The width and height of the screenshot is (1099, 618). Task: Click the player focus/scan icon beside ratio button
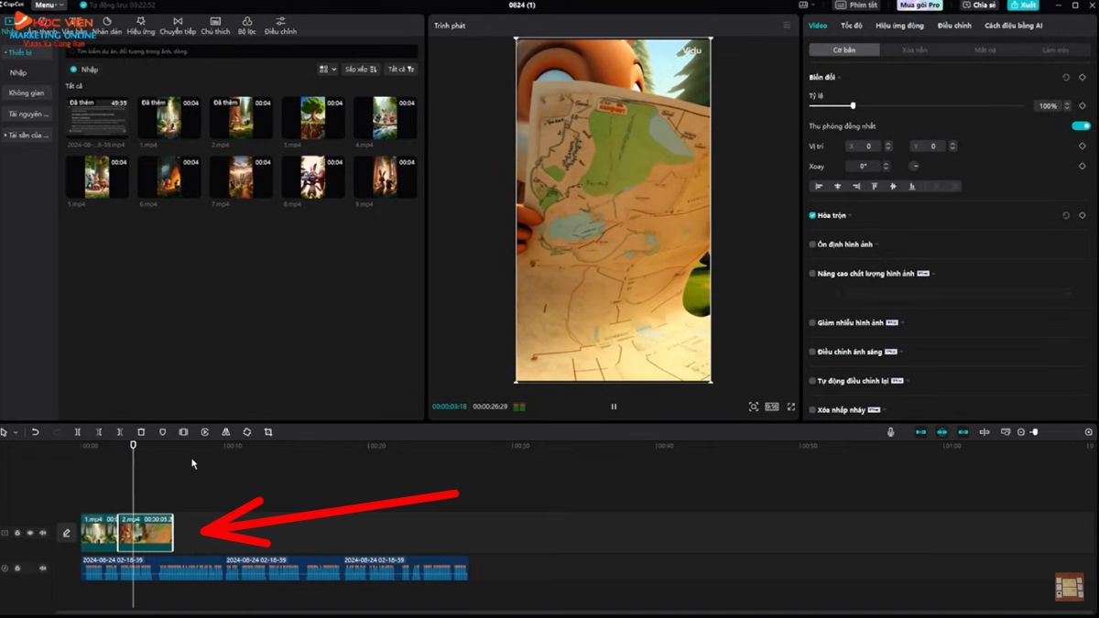click(x=753, y=407)
